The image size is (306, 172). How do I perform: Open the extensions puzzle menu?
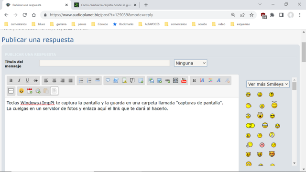pyautogui.click(x=272, y=15)
